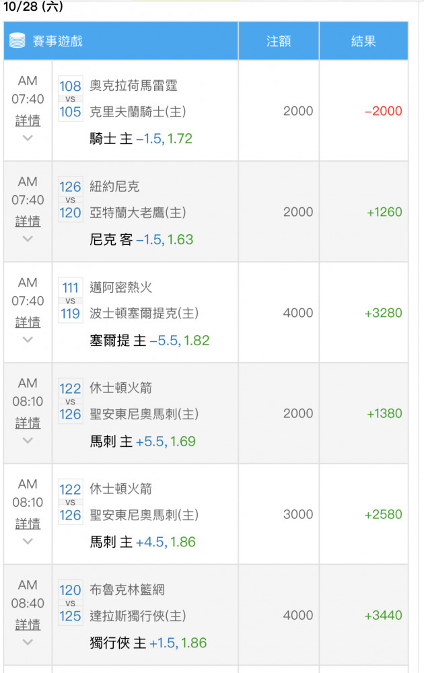Click the 結果 column header
424x673 pixels.
pos(363,41)
